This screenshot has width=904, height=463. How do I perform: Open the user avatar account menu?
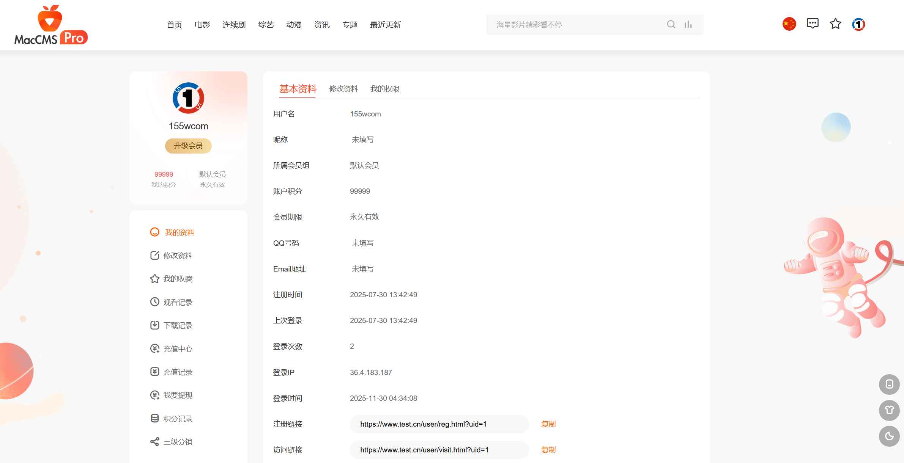point(858,24)
